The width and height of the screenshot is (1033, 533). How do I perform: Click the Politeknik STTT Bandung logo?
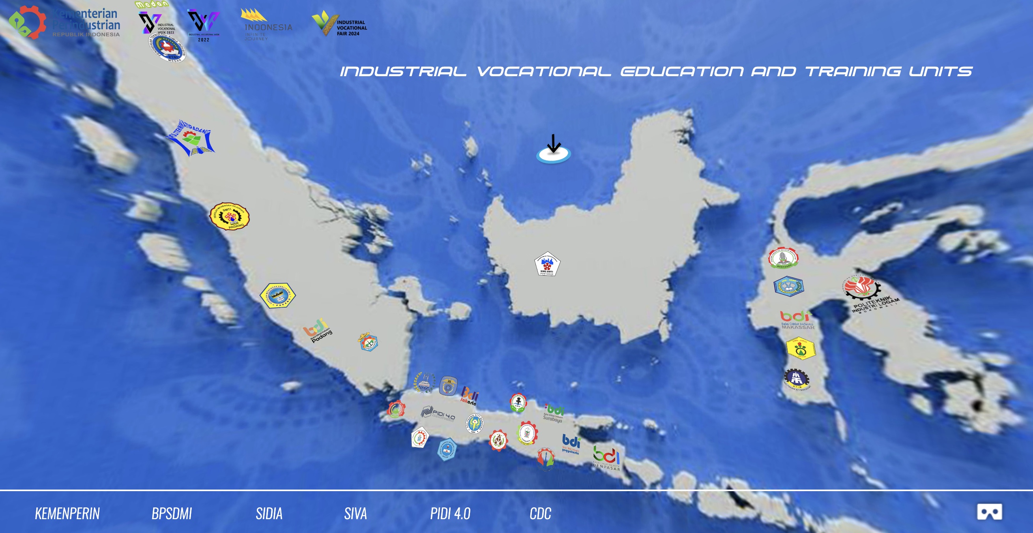[474, 423]
